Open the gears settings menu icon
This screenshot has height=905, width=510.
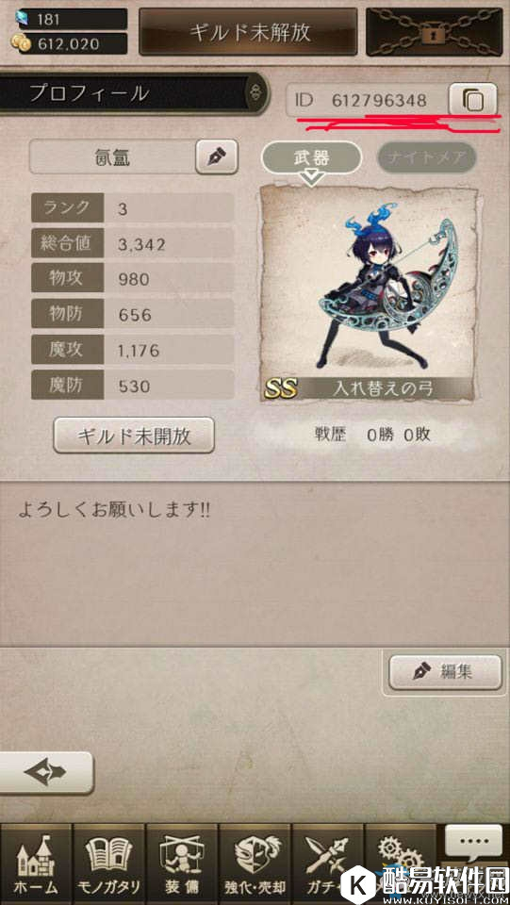point(398,853)
